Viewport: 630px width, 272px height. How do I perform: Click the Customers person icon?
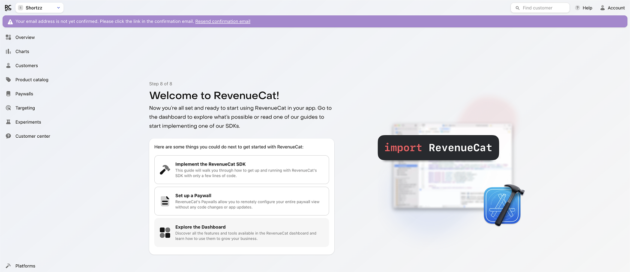(x=8, y=65)
